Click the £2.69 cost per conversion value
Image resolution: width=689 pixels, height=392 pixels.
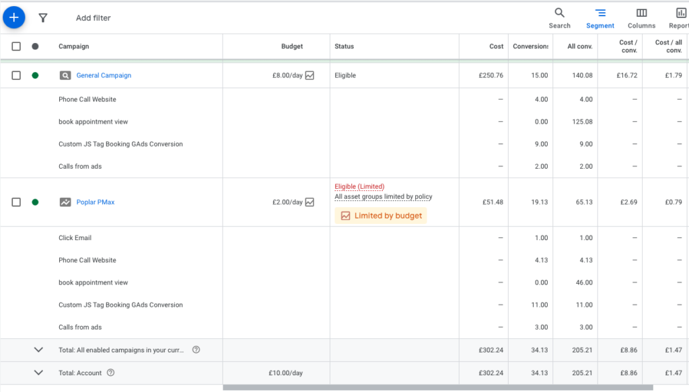click(x=628, y=202)
